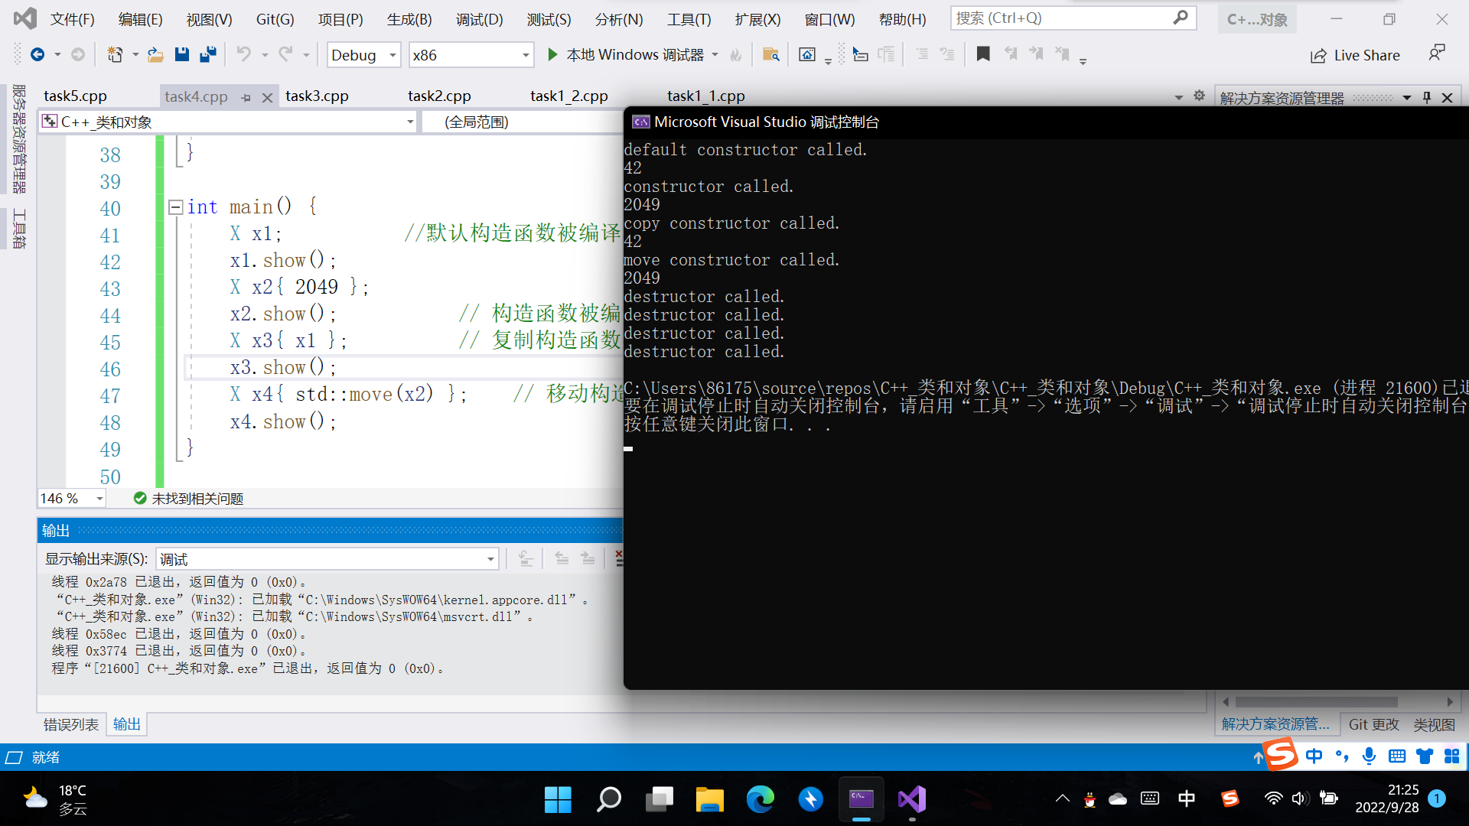Expand the output source dropdown
The image size is (1469, 826).
[490, 559]
